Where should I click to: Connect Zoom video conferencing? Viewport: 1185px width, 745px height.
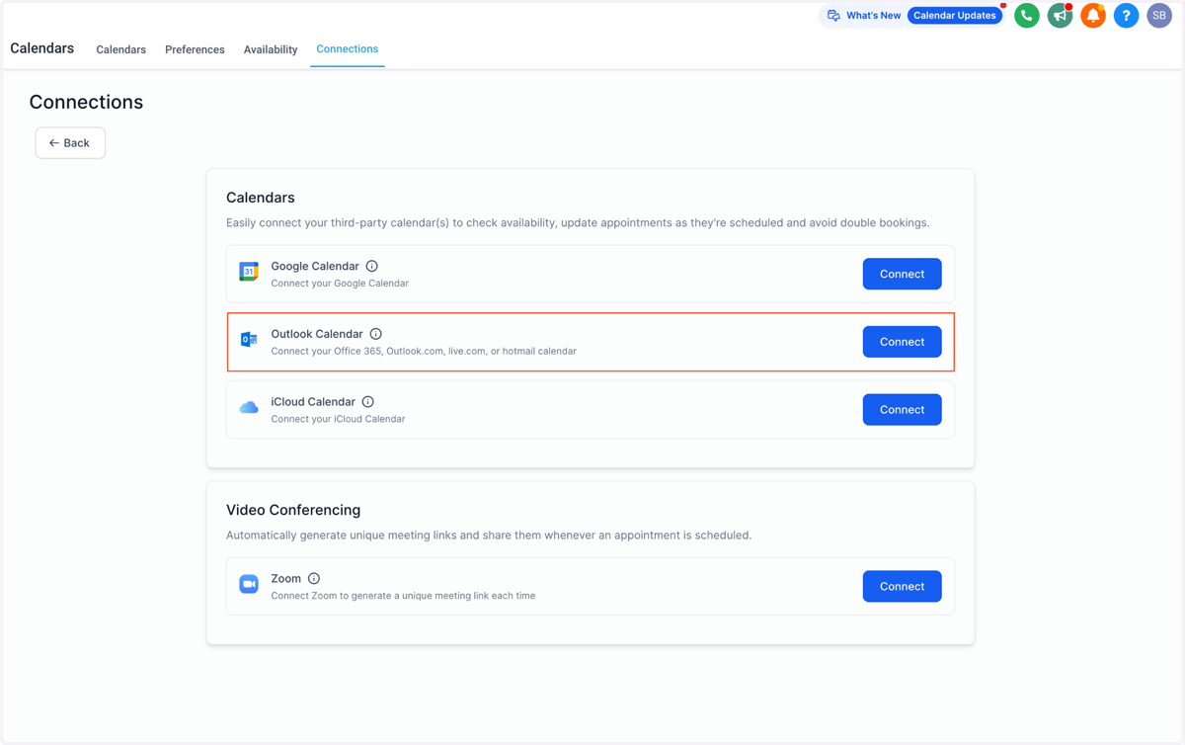click(x=902, y=586)
